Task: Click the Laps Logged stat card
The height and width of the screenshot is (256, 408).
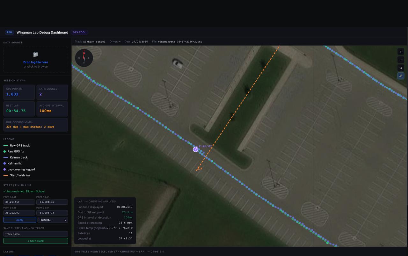Action: pyautogui.click(x=52, y=92)
